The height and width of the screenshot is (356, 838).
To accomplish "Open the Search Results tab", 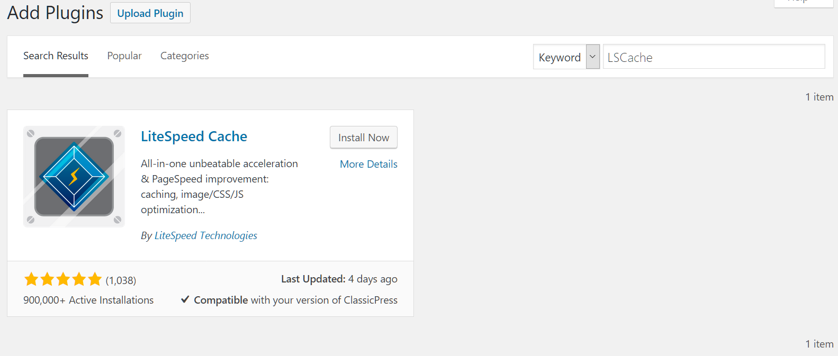I will click(x=56, y=56).
